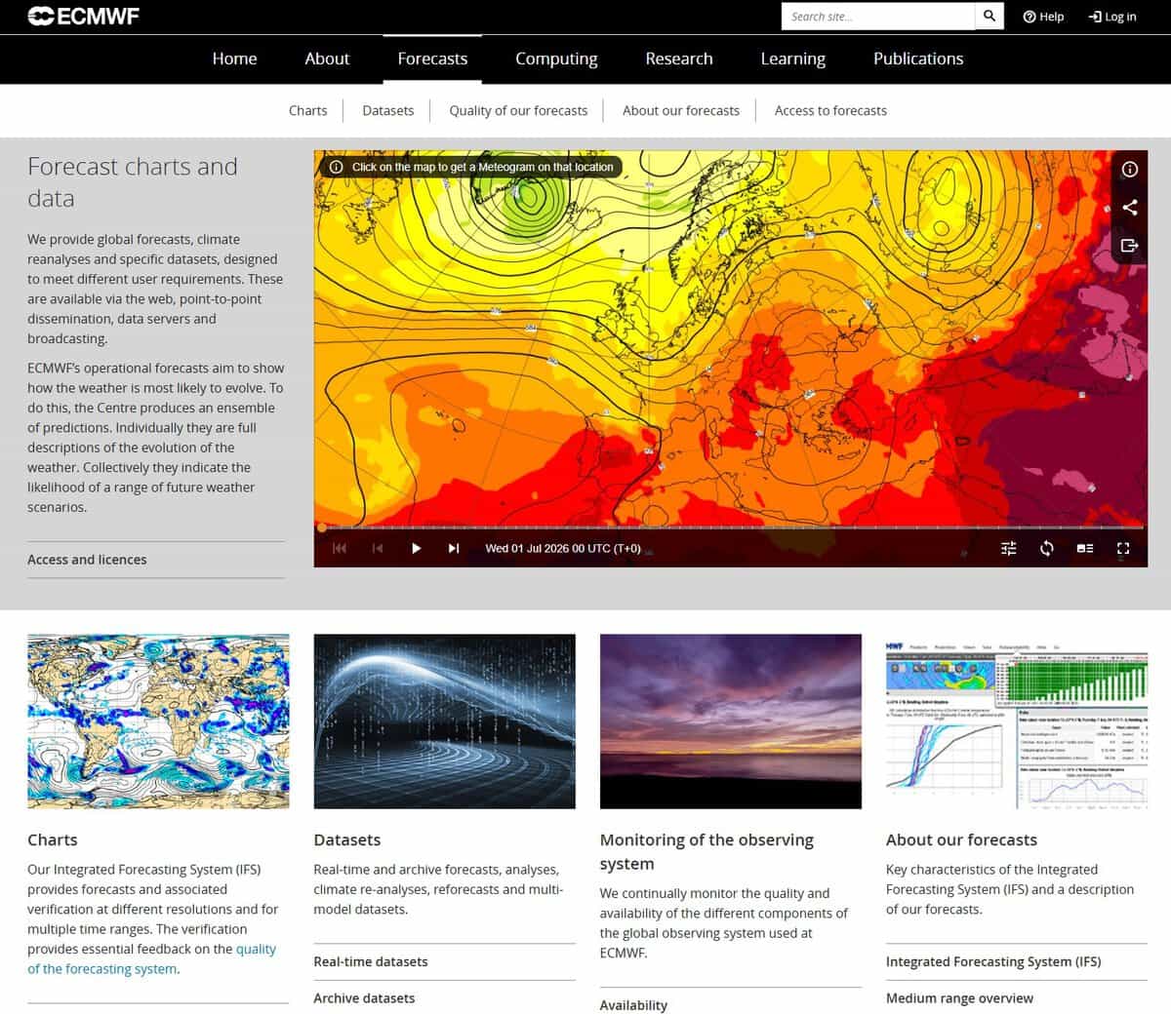Open the Research menu
This screenshot has height=1014, width=1171.
pyautogui.click(x=679, y=58)
